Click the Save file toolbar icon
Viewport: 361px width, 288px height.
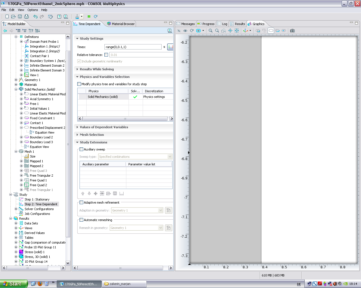[20, 17]
